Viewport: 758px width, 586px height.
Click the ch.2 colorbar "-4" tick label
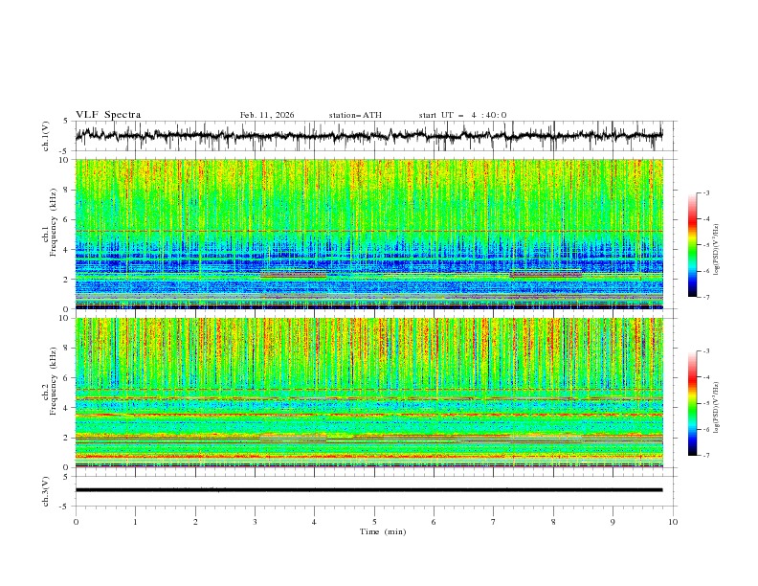[x=706, y=377]
